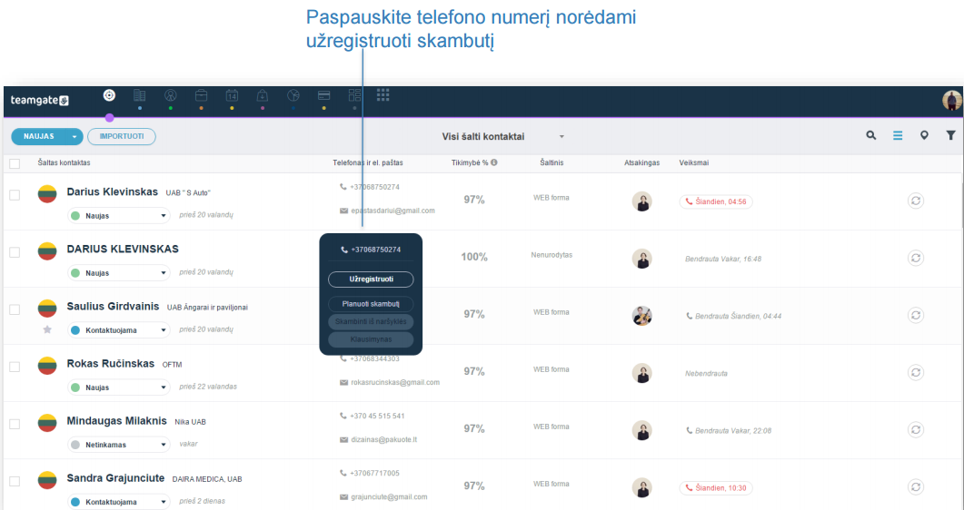
Task: Open the deals briefcase icon in navigation
Action: [201, 95]
